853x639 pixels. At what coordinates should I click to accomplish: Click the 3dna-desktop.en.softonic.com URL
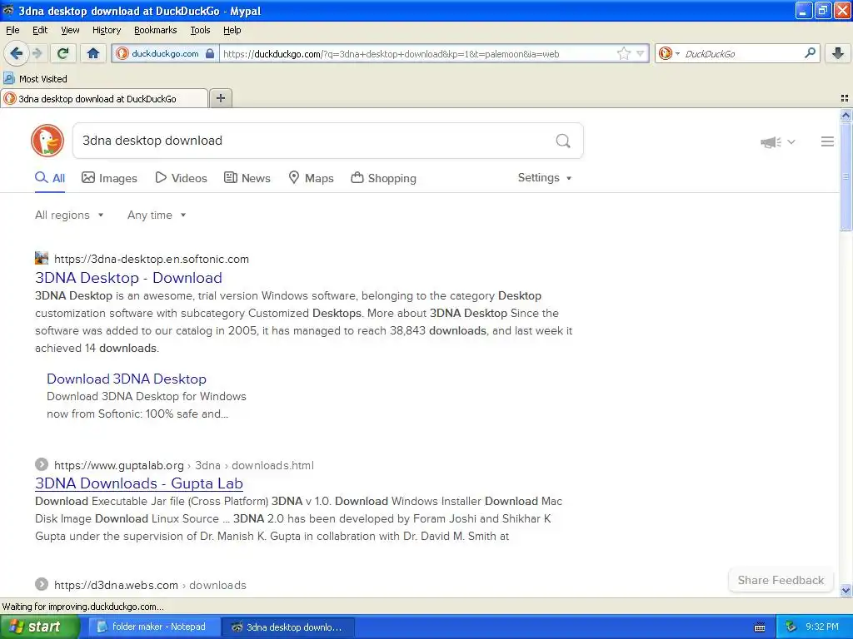pos(152,260)
